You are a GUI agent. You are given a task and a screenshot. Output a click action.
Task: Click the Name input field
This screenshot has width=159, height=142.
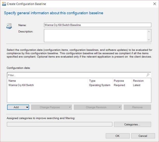click(98, 25)
